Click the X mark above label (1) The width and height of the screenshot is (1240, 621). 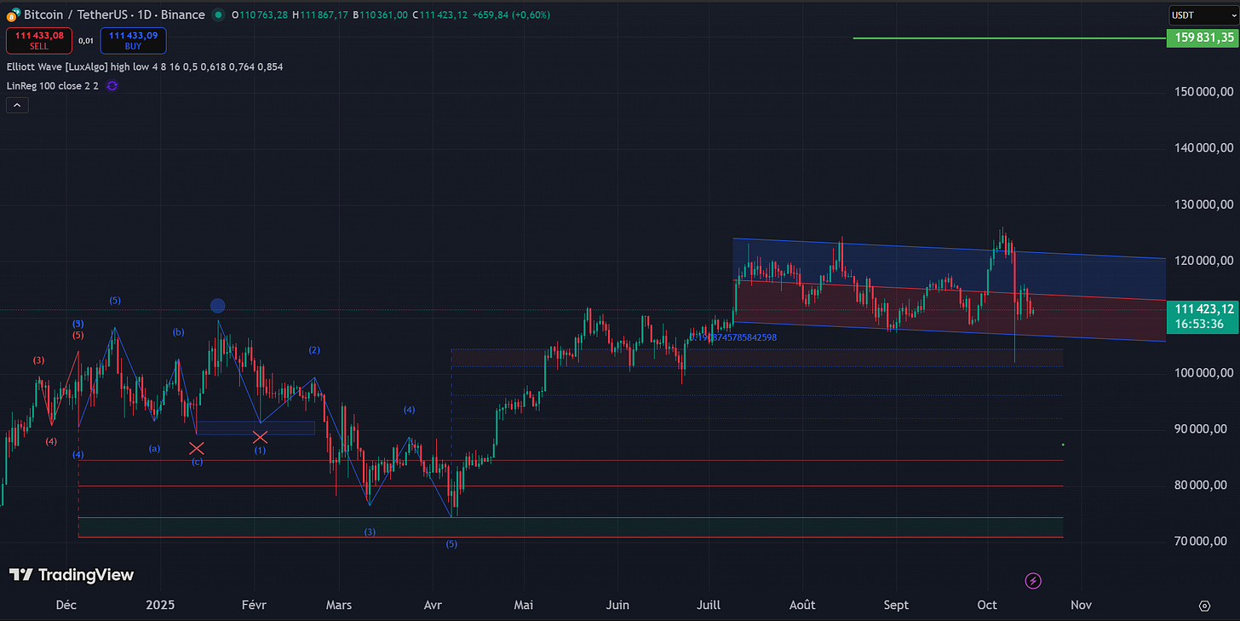(x=260, y=437)
